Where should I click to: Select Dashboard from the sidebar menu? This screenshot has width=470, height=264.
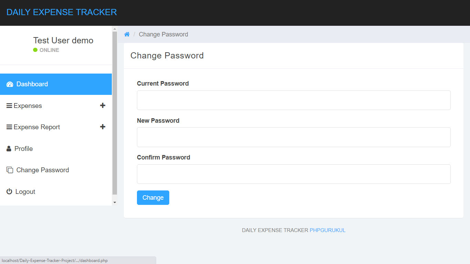32,84
